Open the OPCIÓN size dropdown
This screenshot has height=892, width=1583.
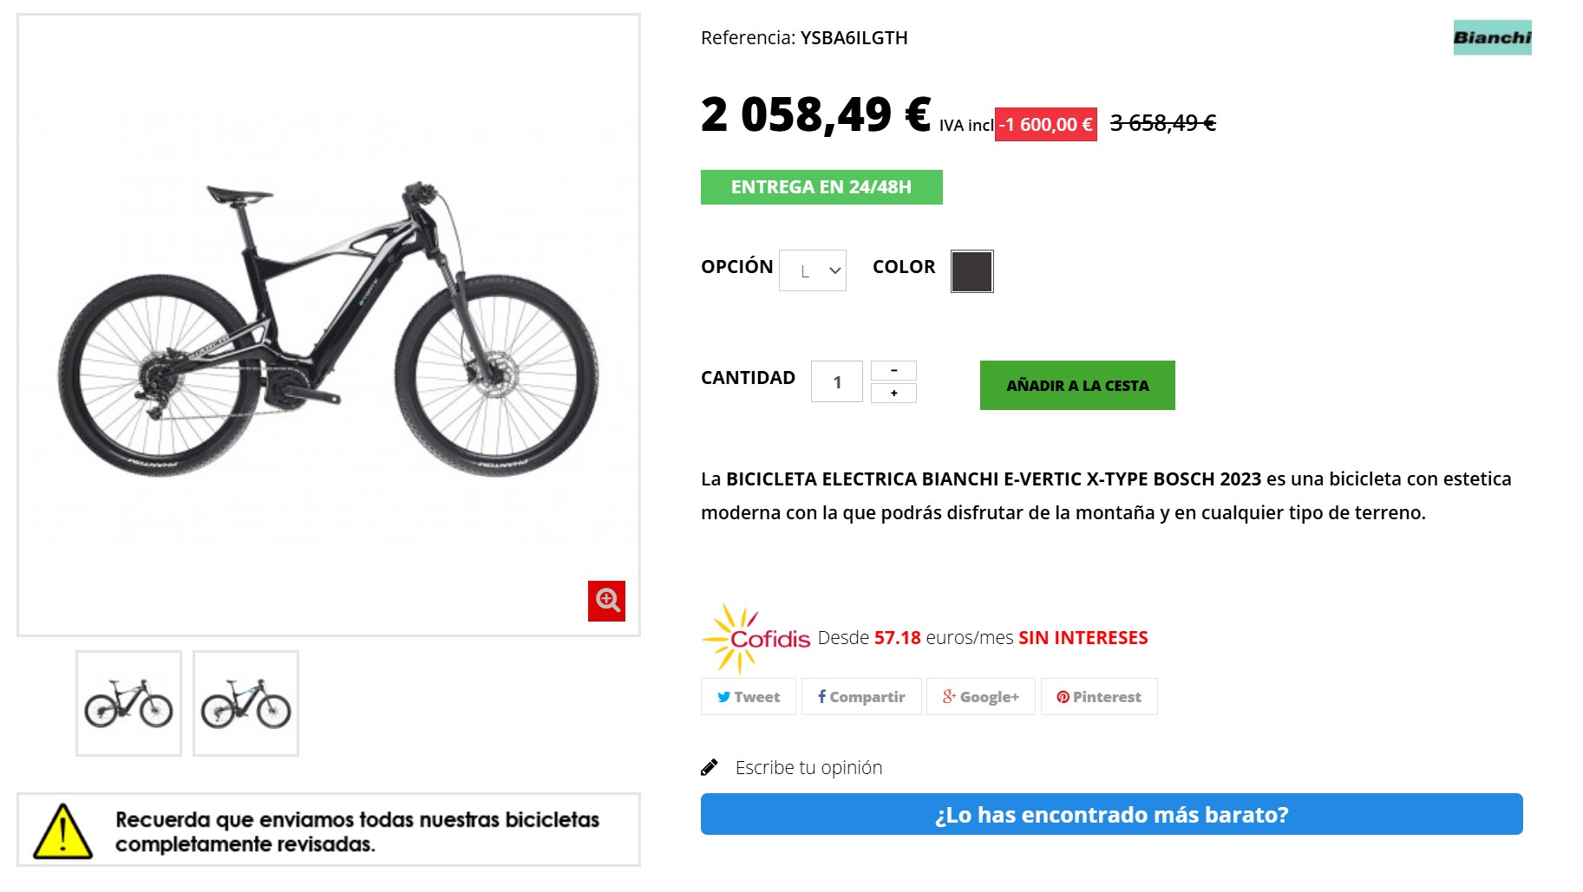click(813, 270)
